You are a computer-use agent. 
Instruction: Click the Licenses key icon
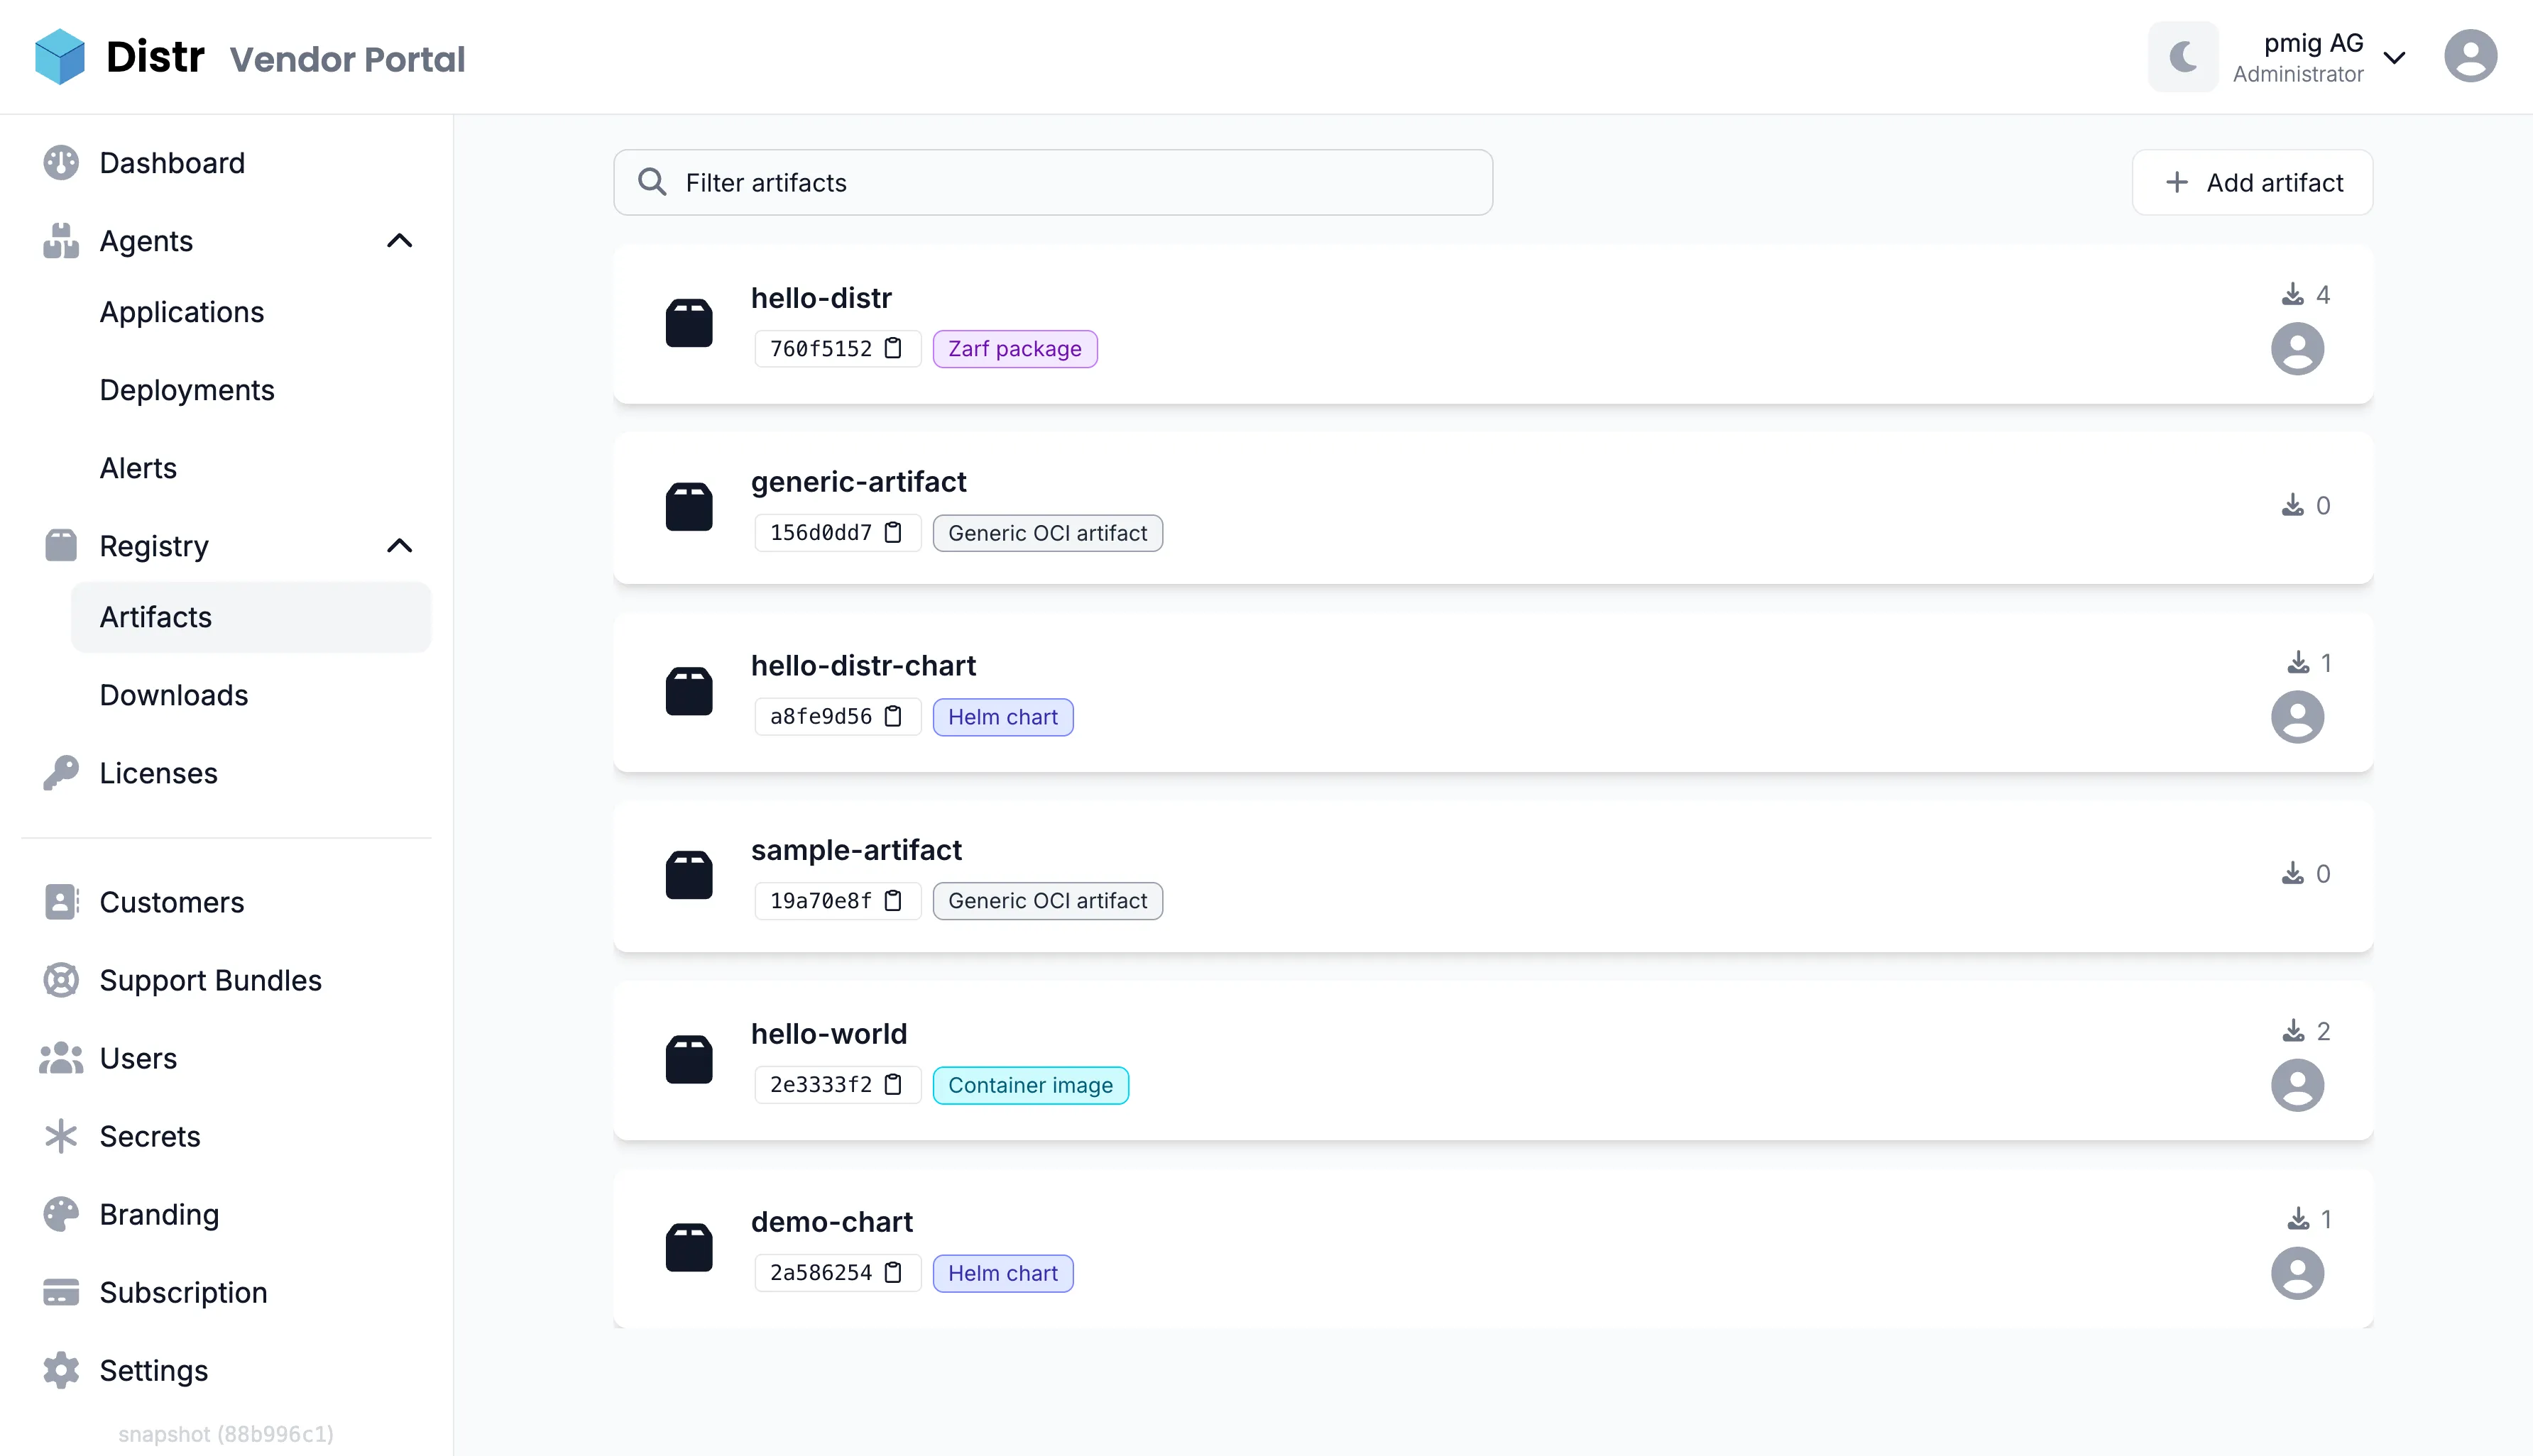[61, 773]
